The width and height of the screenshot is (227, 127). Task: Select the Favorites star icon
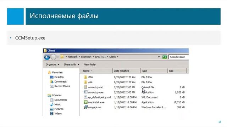click(x=49, y=72)
